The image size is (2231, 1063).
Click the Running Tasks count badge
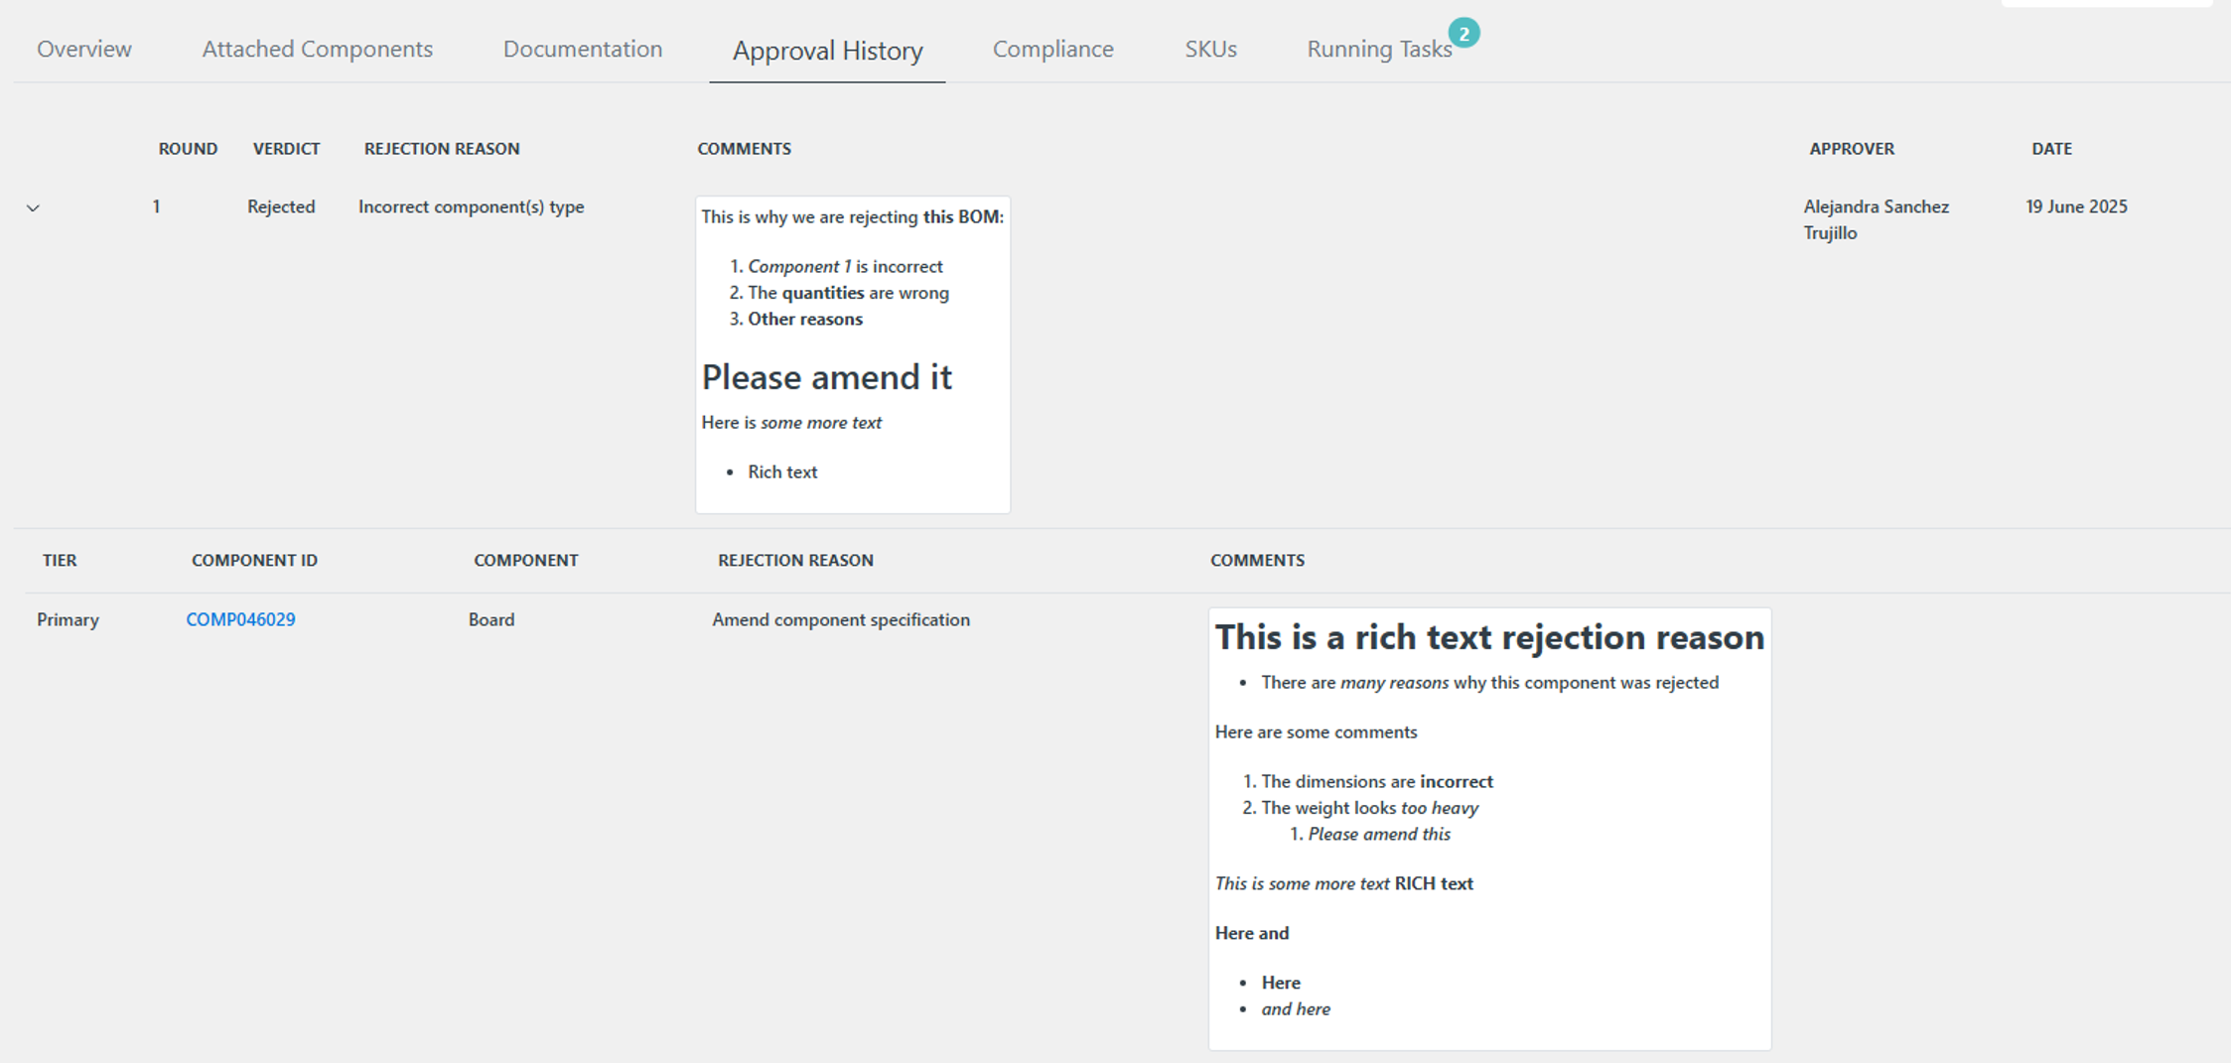click(1464, 32)
